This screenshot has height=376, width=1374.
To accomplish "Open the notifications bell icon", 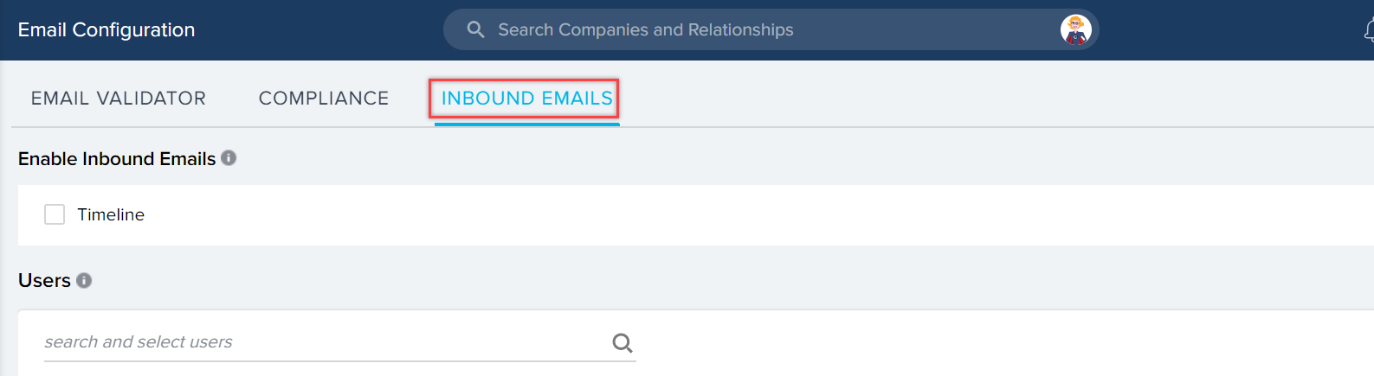I will click(1369, 30).
